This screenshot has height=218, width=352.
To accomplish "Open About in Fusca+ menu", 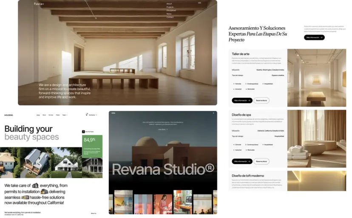I will [169, 4].
